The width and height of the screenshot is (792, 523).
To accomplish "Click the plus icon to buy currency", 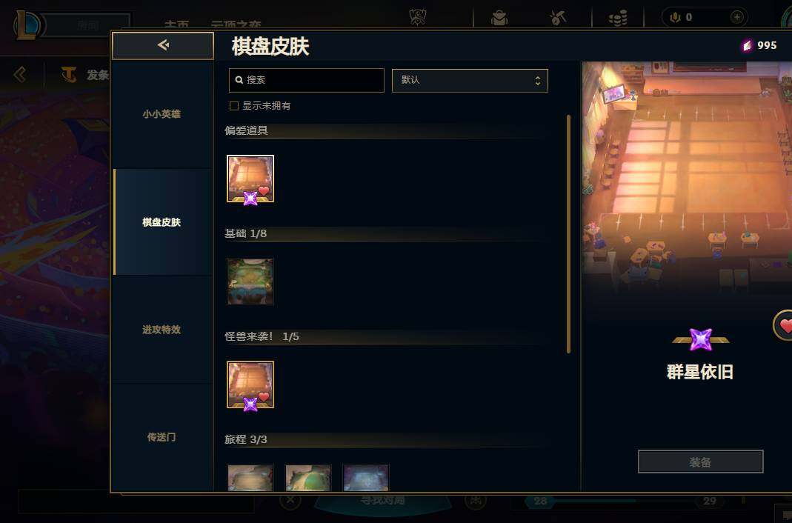I will (x=737, y=17).
